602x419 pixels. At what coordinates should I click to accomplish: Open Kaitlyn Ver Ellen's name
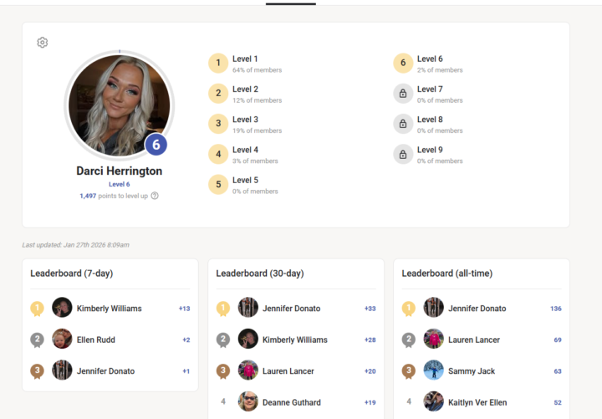[477, 402]
